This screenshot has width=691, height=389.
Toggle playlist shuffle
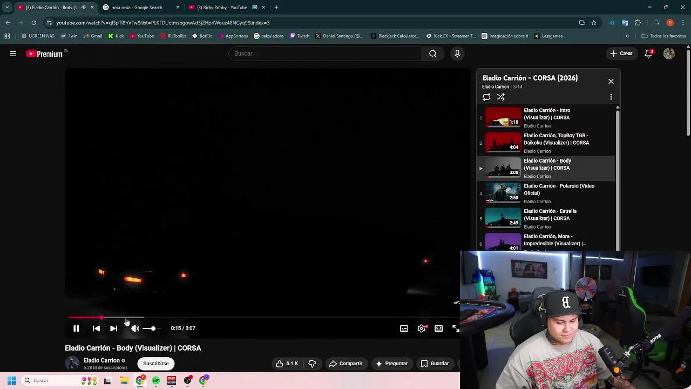click(500, 97)
